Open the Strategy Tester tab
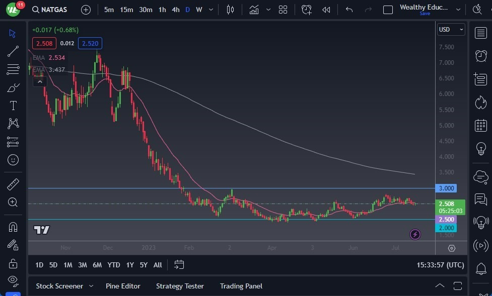The image size is (492, 296). click(180, 286)
